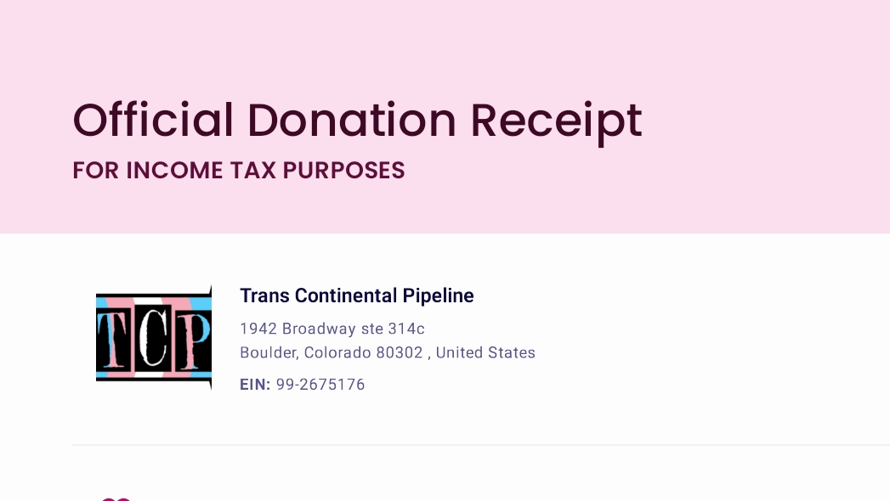
Task: Click the letter P in the logo
Action: click(194, 338)
